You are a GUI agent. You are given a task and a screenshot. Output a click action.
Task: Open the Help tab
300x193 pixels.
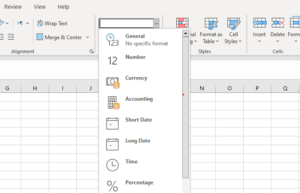click(64, 7)
